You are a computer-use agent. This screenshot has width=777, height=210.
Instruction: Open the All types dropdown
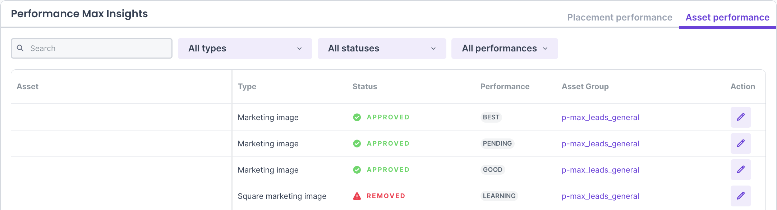point(245,49)
